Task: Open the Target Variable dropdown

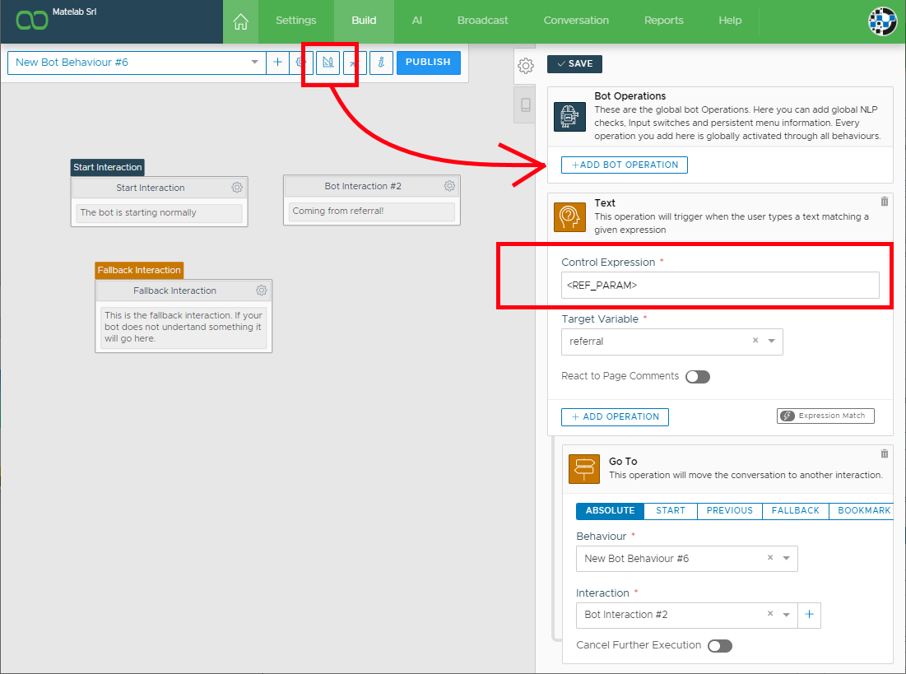Action: (771, 341)
